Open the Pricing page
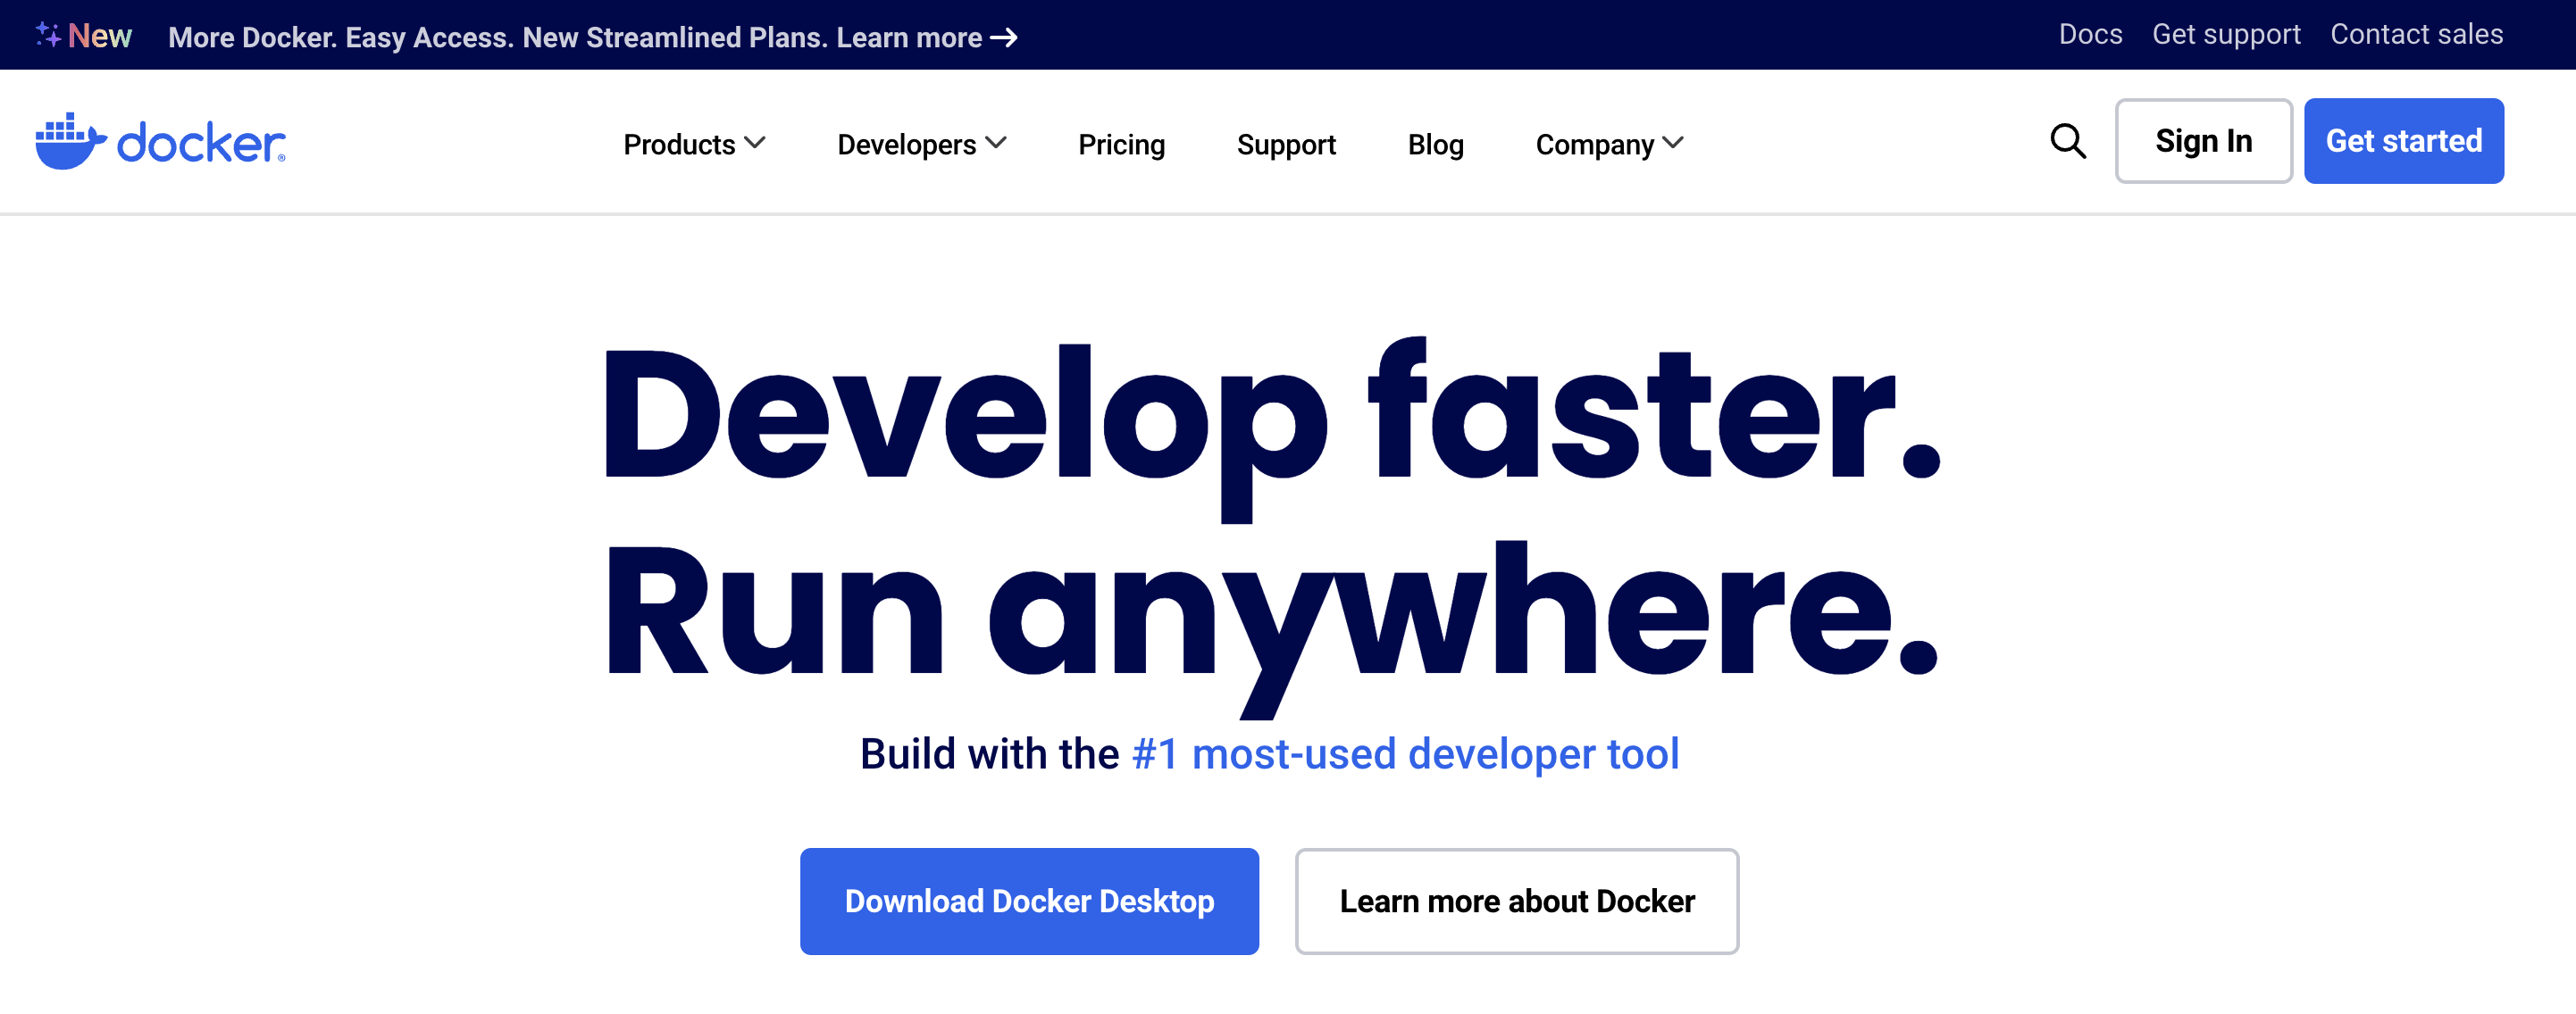 pyautogui.click(x=1121, y=145)
